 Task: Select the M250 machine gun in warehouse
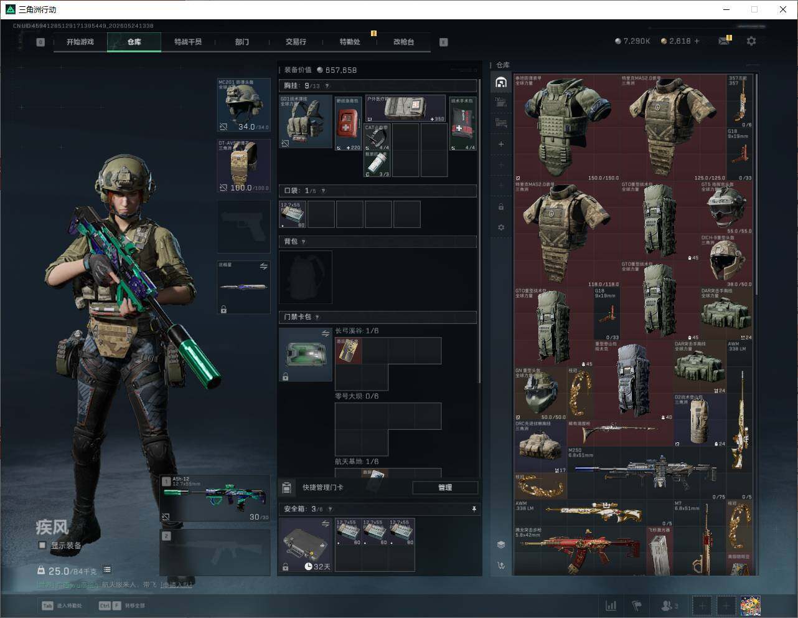tap(646, 474)
